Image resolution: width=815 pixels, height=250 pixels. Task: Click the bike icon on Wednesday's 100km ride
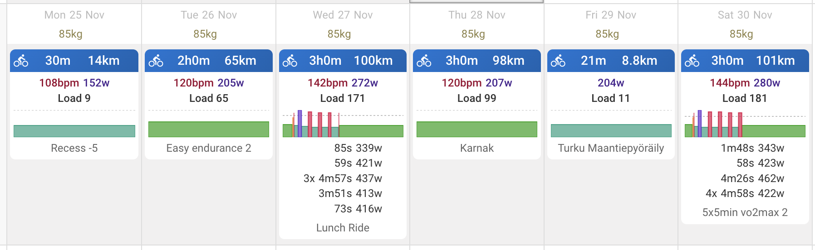tap(290, 61)
